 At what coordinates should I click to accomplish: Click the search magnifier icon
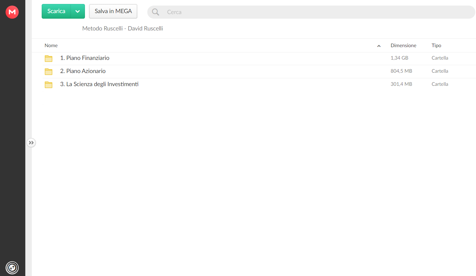155,12
